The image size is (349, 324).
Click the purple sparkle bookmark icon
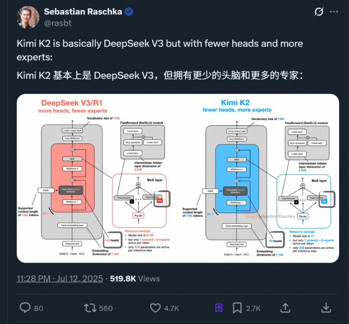219,308
